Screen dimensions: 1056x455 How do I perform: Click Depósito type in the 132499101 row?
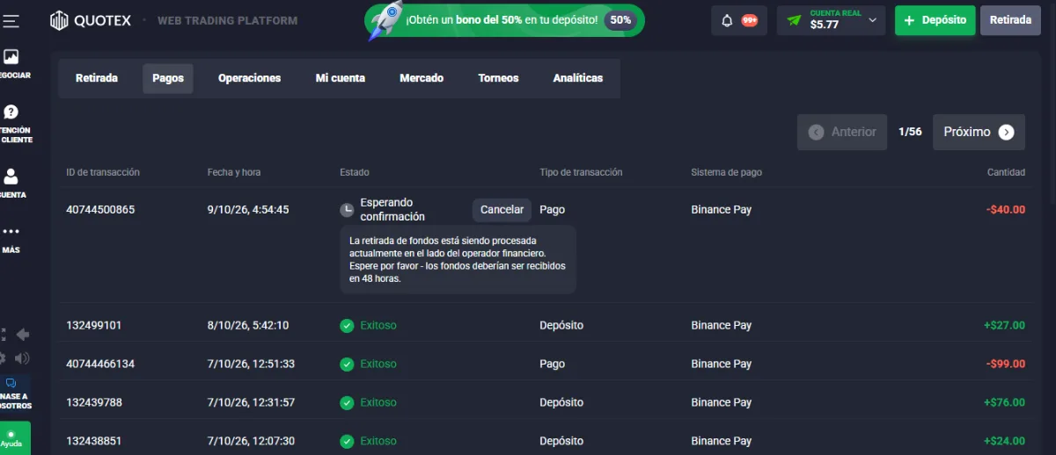coord(561,325)
